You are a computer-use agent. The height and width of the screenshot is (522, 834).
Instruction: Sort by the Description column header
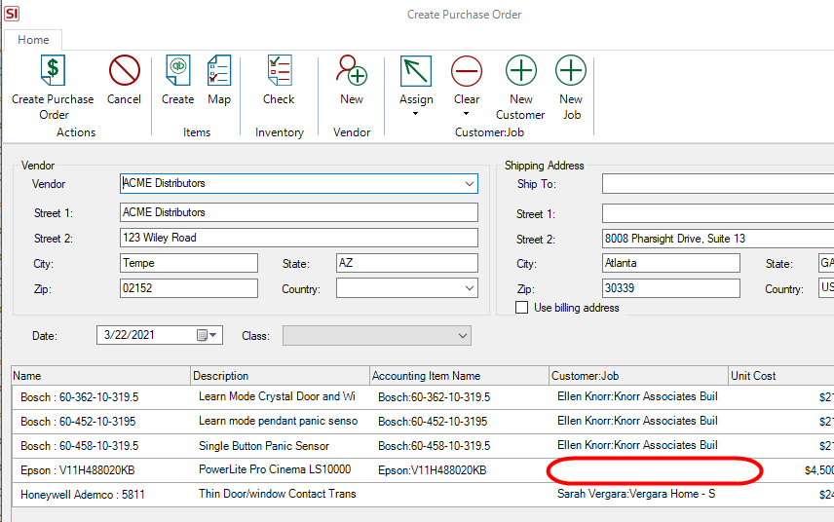(x=280, y=376)
